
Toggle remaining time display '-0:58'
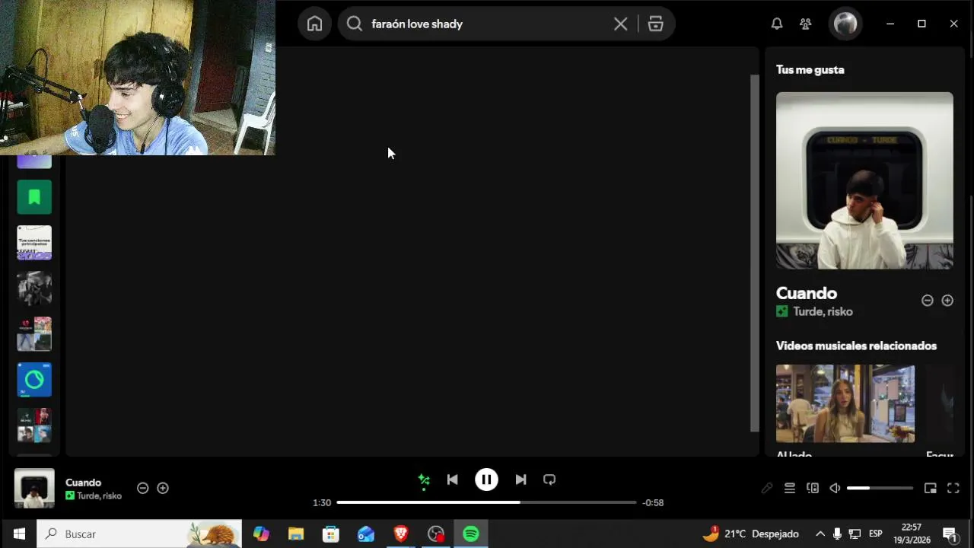point(653,502)
